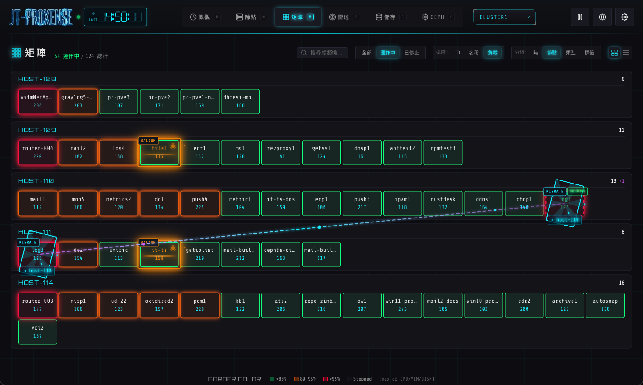Click the '54 運作中' running count
The width and height of the screenshot is (643, 385).
point(66,56)
